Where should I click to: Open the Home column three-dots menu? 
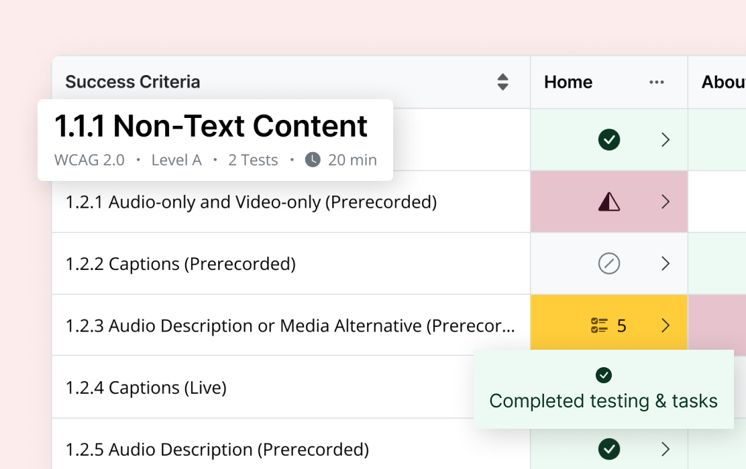[x=657, y=82]
